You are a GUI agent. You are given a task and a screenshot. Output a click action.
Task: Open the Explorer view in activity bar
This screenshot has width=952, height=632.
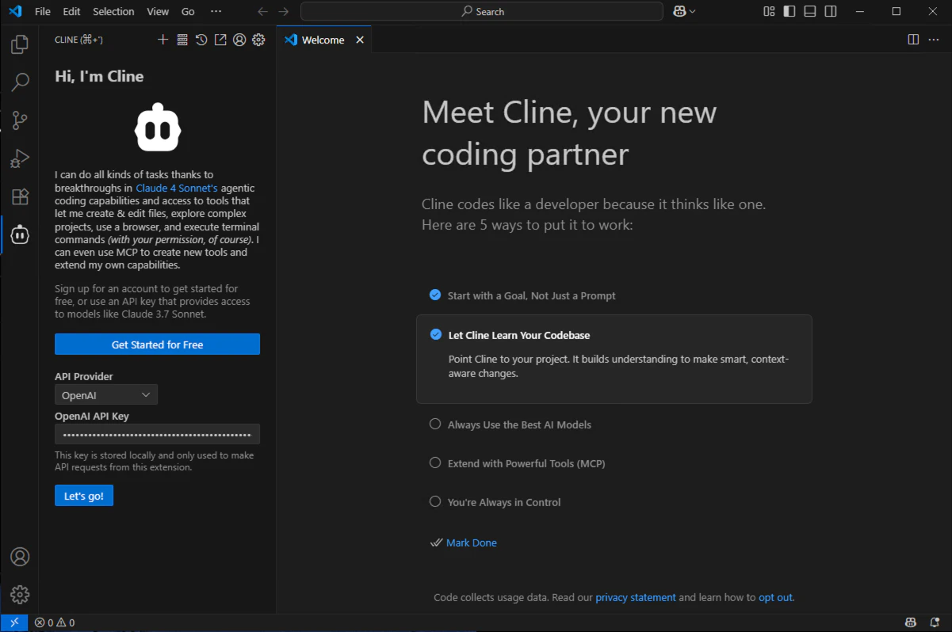(20, 44)
